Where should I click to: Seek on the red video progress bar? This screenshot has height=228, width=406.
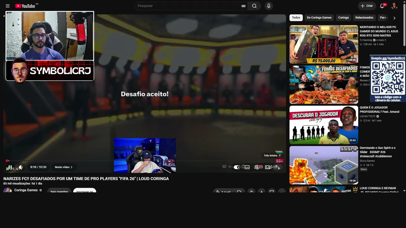tap(145, 161)
